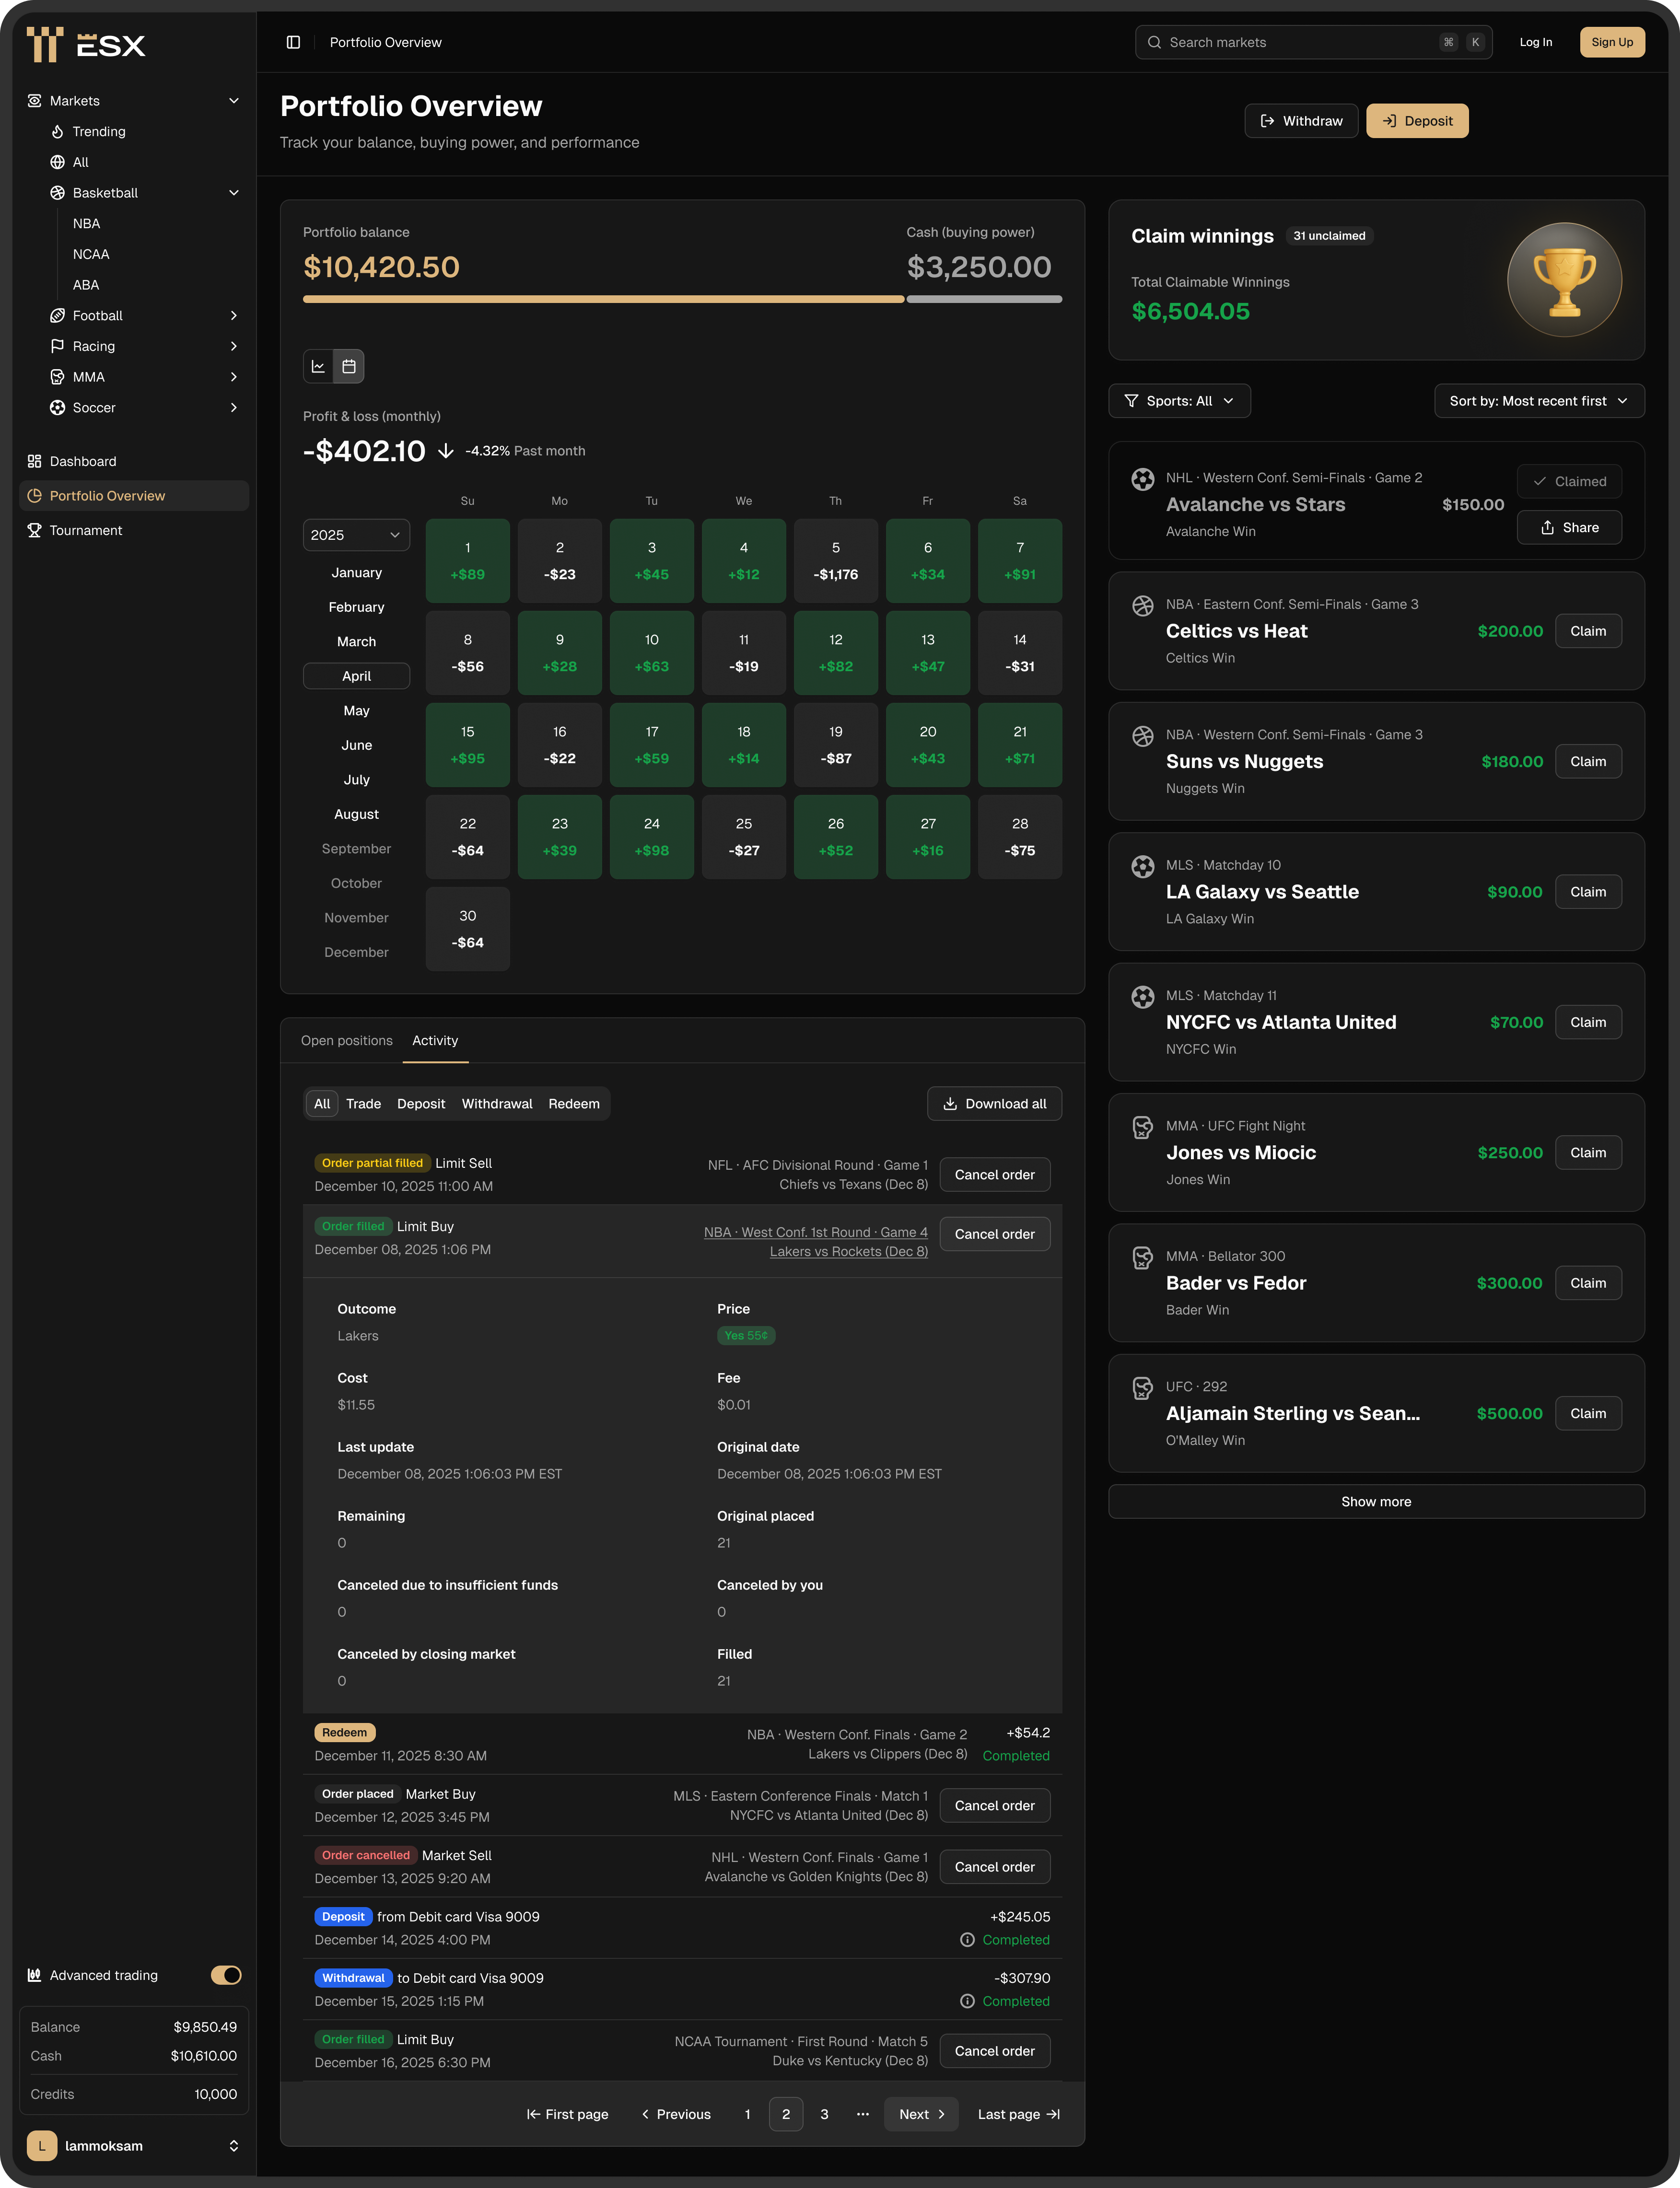The height and width of the screenshot is (2188, 1680).
Task: Click Download all button
Action: [994, 1103]
